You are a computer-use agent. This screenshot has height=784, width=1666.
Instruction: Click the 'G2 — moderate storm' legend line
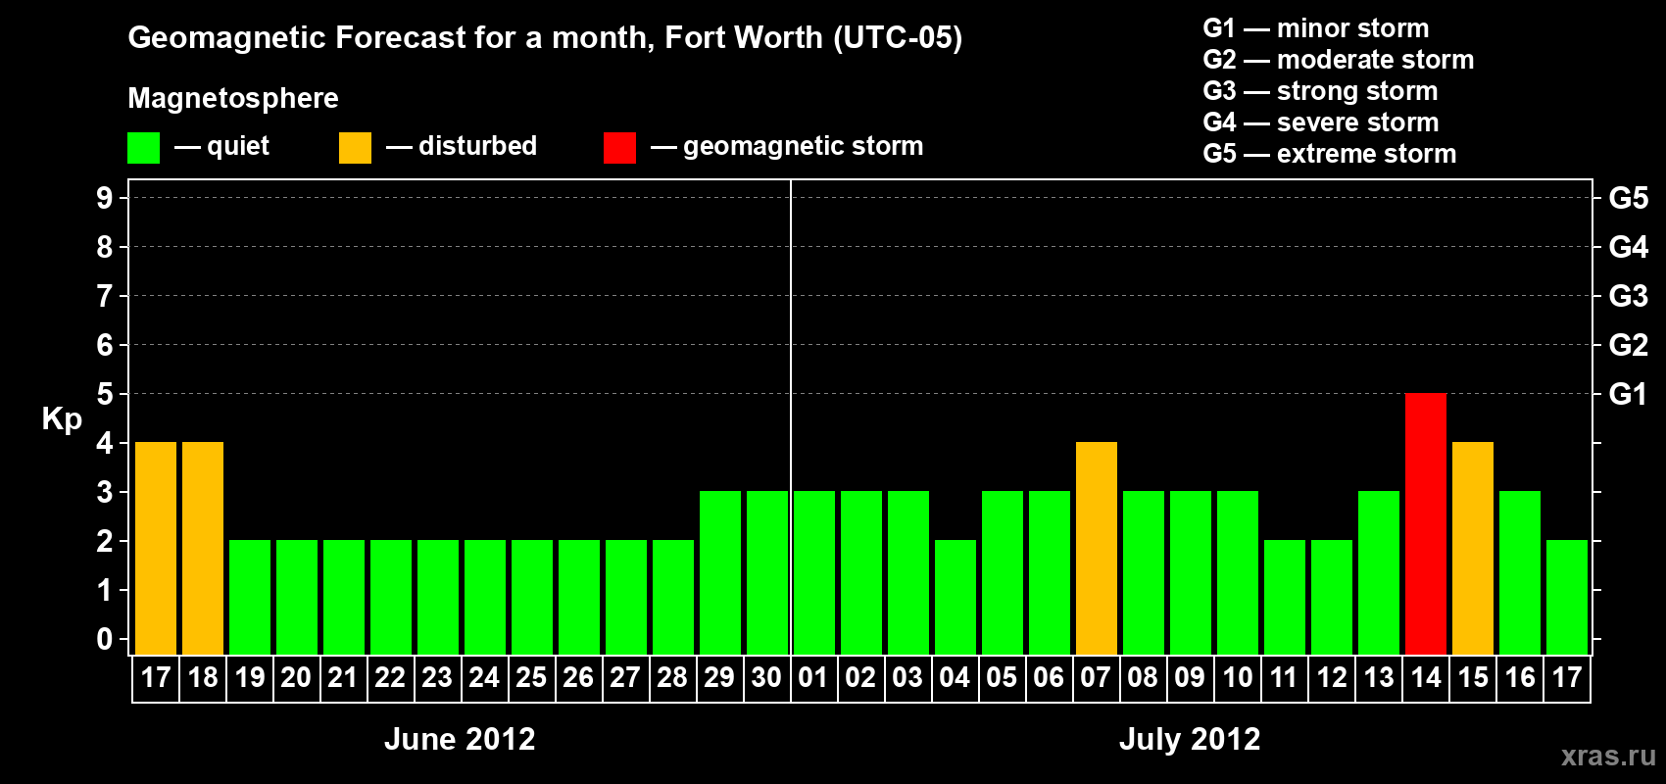point(1339,60)
